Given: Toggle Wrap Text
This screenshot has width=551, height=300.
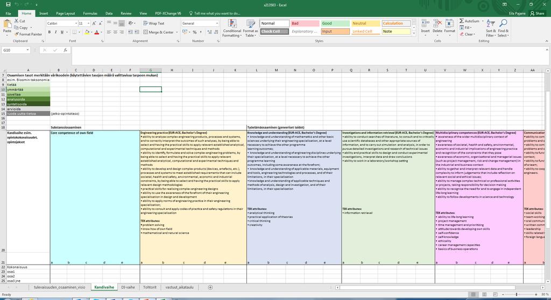Looking at the screenshot, I should pos(153,23).
